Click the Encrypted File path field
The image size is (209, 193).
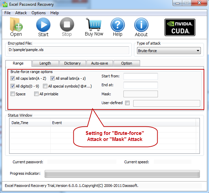coord(68,50)
